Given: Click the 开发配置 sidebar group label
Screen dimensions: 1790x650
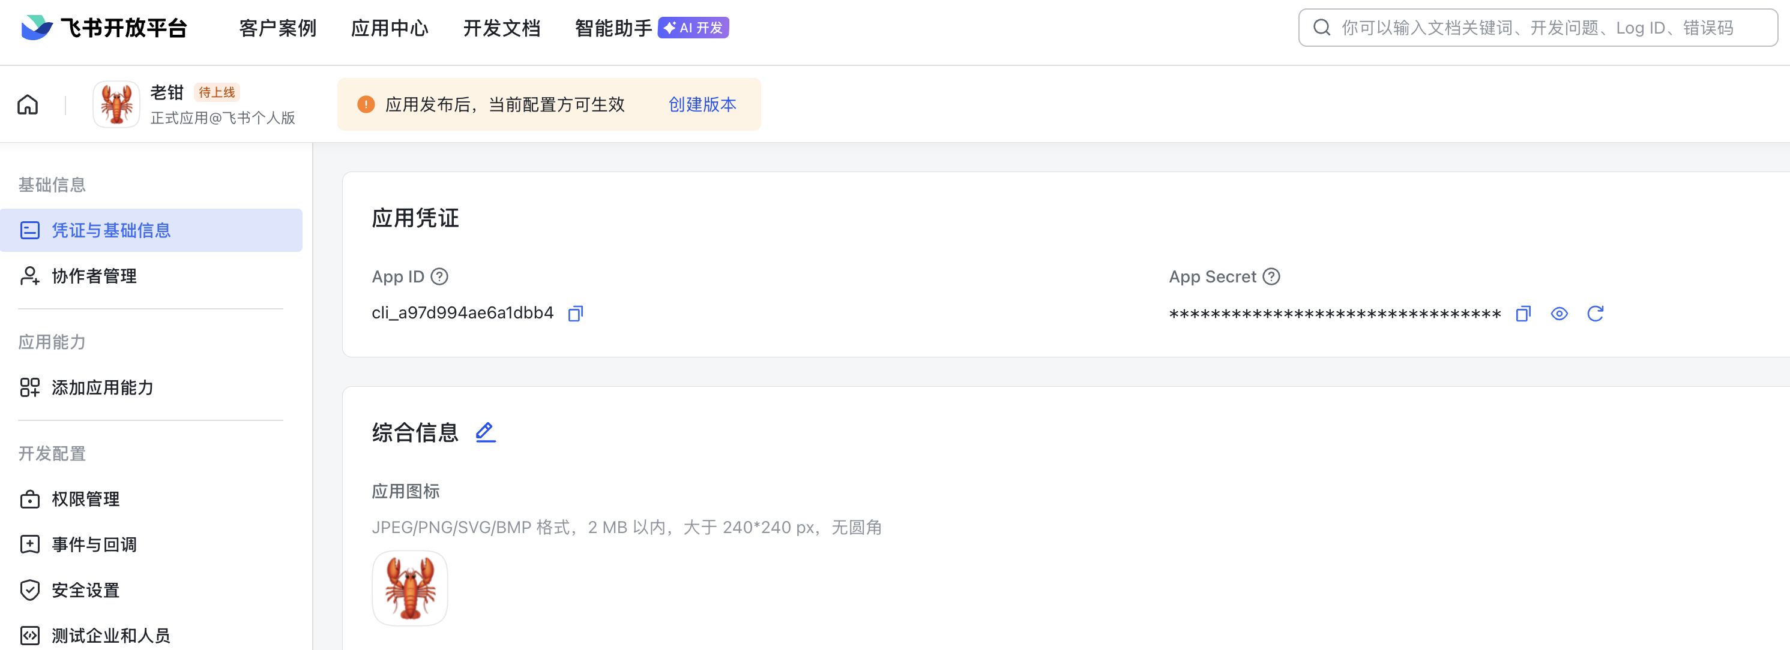Looking at the screenshot, I should click(52, 454).
